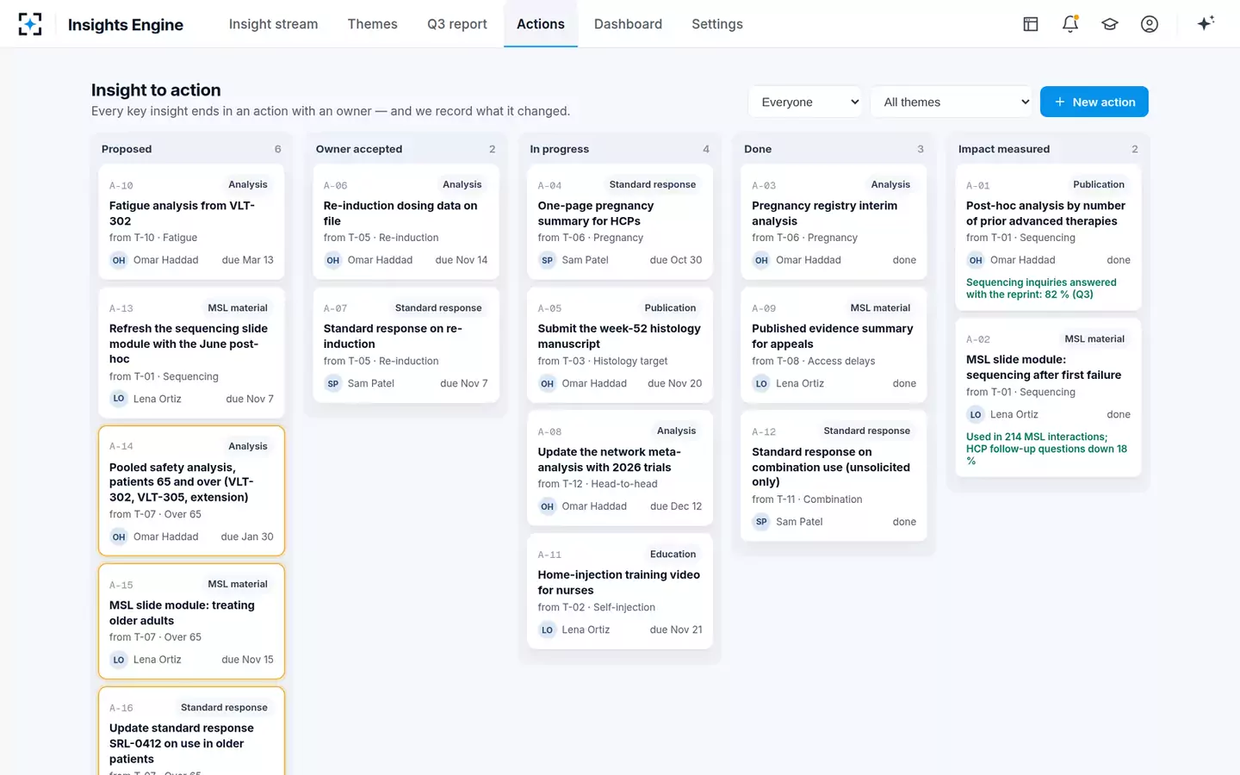Click the SP avatar on card A-04

(547, 260)
